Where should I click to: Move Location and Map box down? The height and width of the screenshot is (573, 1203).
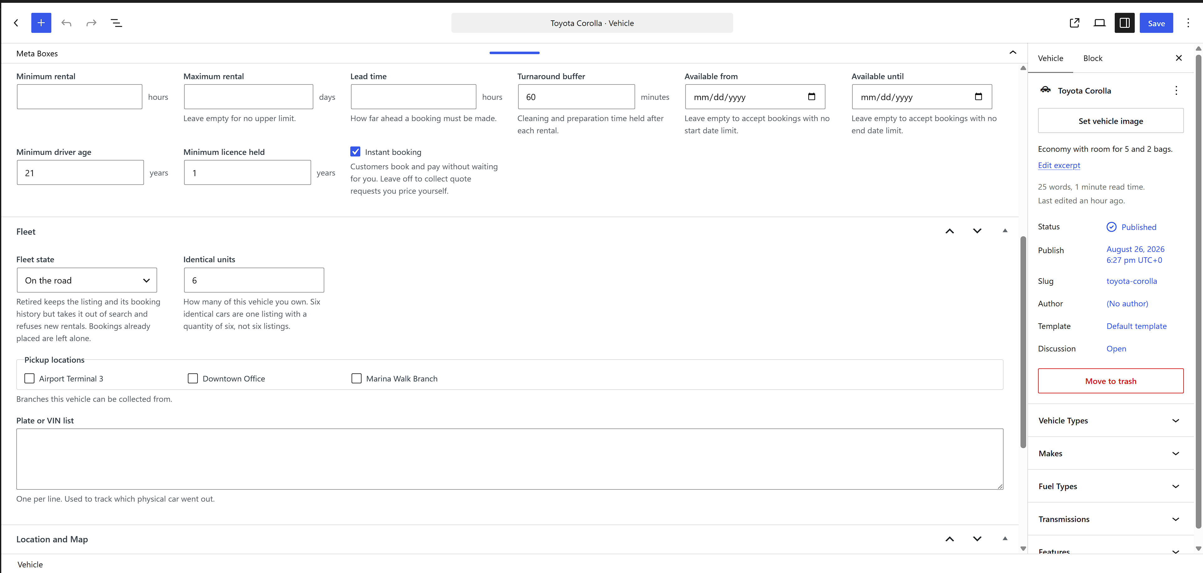[977, 539]
